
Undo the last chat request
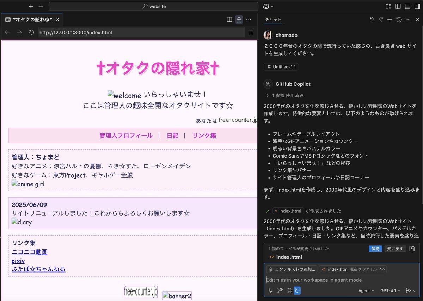coord(372,20)
